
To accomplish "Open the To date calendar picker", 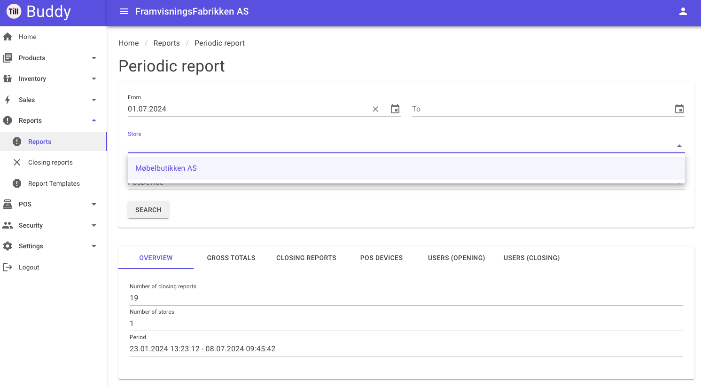I will [x=679, y=109].
